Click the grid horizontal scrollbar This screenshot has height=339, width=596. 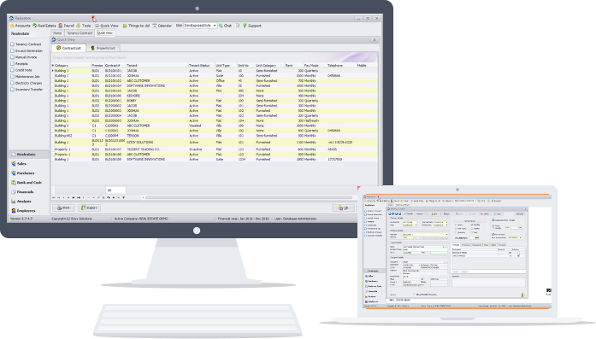(248, 197)
